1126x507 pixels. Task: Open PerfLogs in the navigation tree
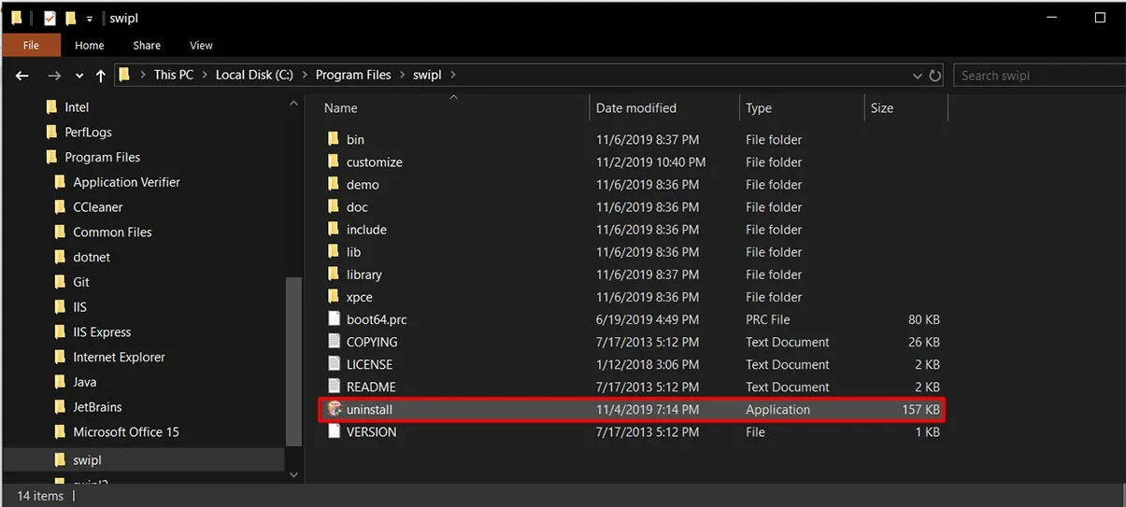pos(88,132)
